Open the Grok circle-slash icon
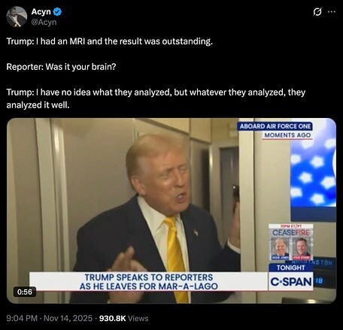 [317, 12]
